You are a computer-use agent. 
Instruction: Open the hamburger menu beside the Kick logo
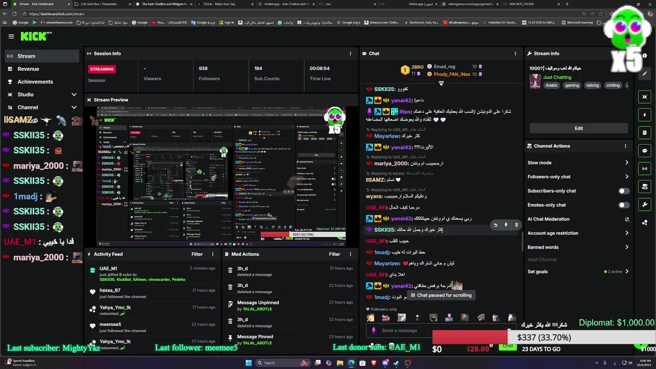(11, 36)
